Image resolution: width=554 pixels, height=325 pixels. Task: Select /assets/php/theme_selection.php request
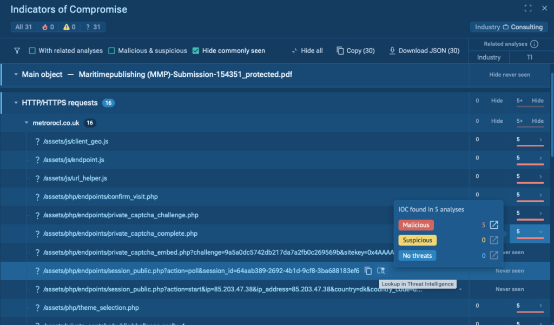click(x=91, y=308)
